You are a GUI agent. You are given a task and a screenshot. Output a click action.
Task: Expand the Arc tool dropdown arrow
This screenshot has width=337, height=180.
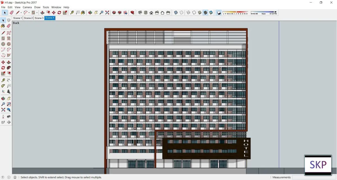(x=29, y=13)
